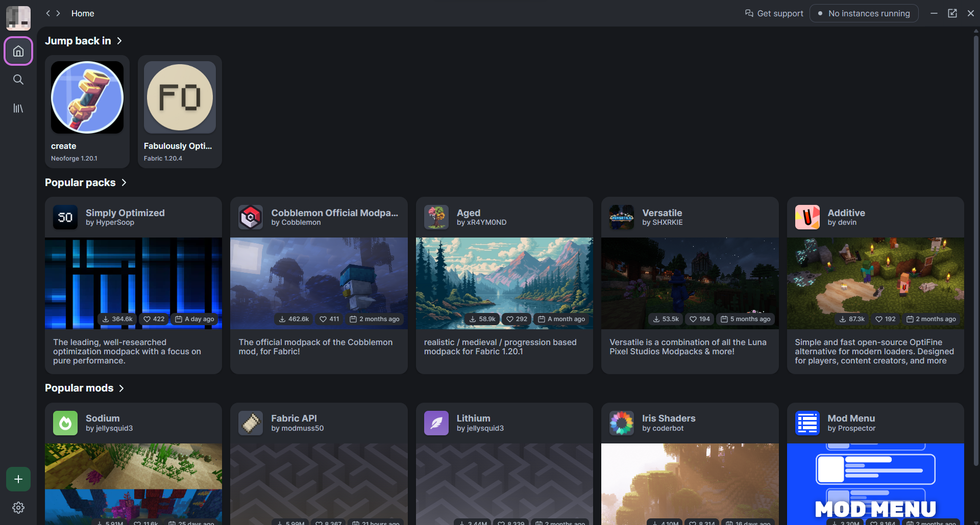Click the Simply Optimized pack icon
Screen dimensions: 980x525
(65, 217)
